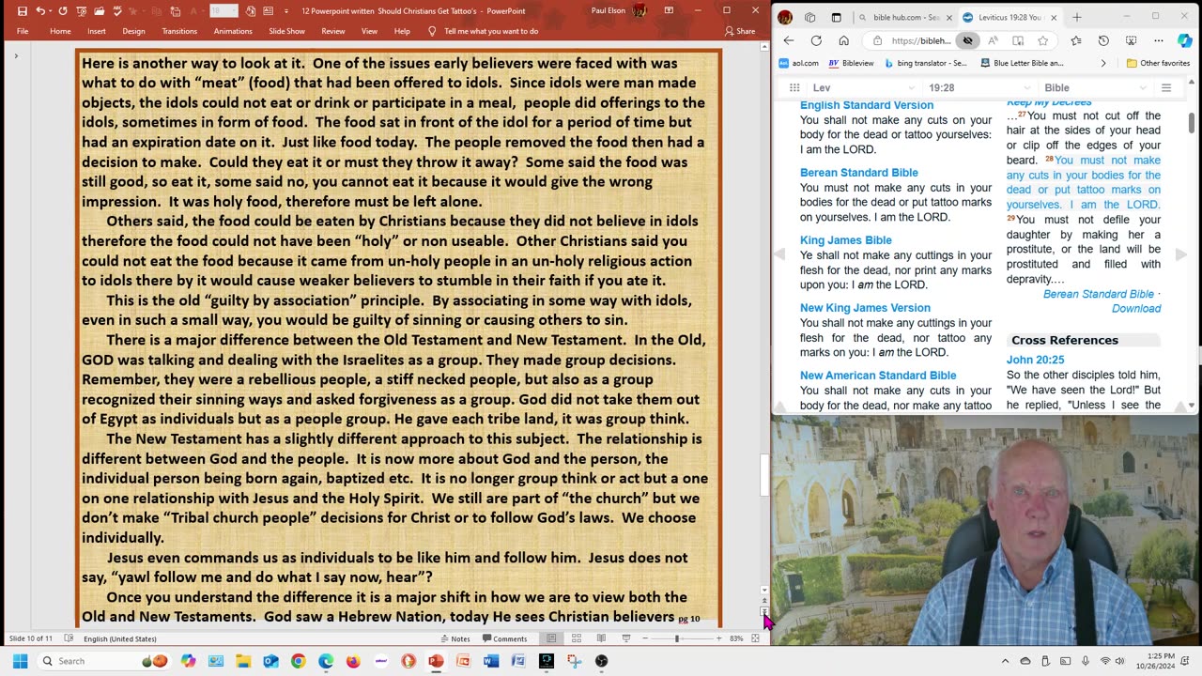Go to Edge home page
Viewport: 1202px width, 676px height.
[843, 40]
